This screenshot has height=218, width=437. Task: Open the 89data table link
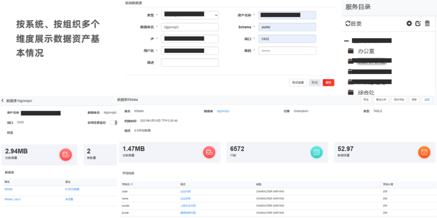point(8,189)
